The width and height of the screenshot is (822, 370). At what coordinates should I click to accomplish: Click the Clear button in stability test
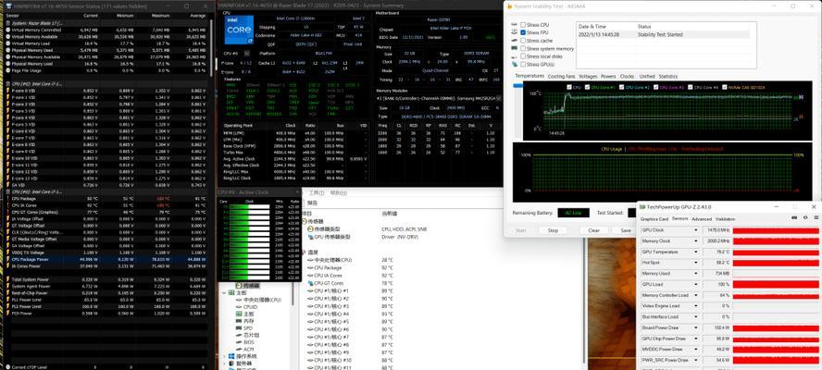click(x=594, y=230)
